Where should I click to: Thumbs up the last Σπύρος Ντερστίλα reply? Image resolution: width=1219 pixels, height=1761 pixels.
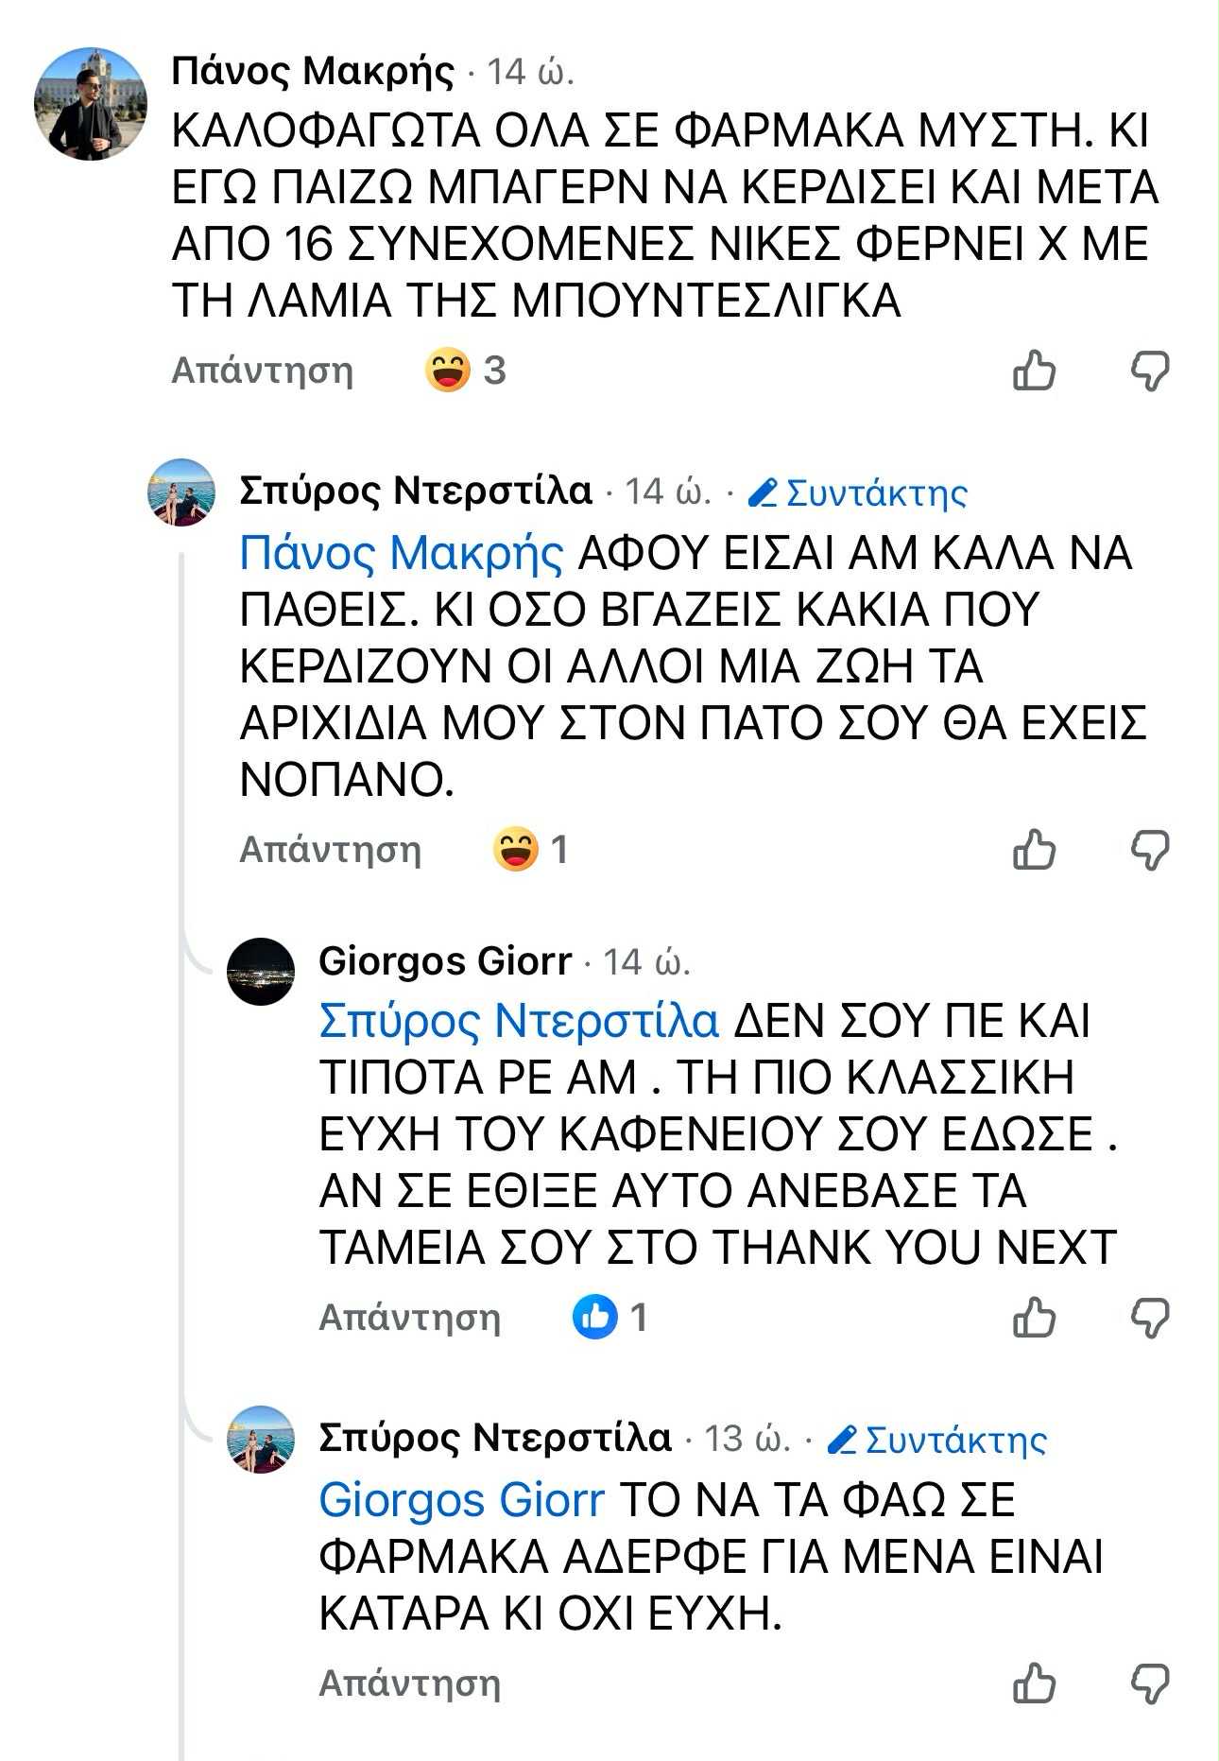tap(1034, 1683)
